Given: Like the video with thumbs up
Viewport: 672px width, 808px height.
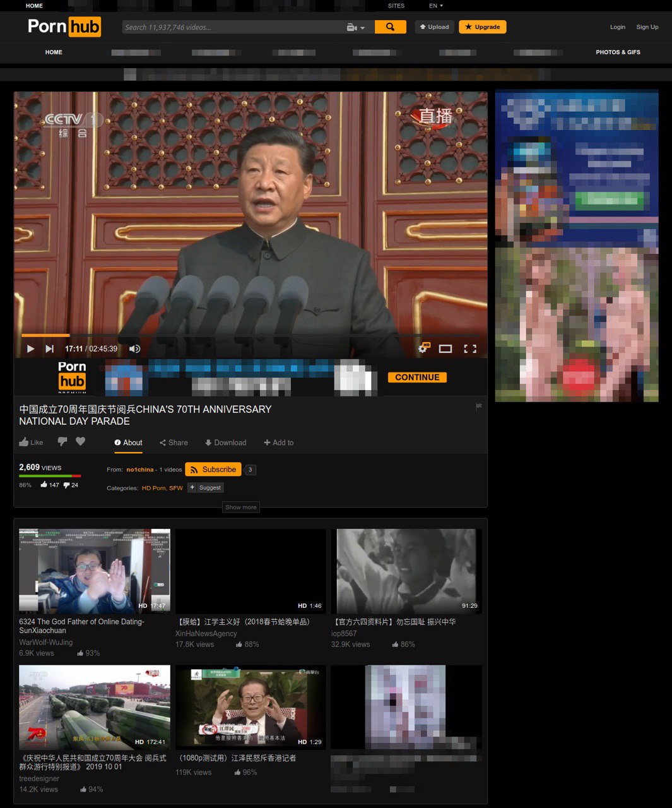Looking at the screenshot, I should coord(31,443).
